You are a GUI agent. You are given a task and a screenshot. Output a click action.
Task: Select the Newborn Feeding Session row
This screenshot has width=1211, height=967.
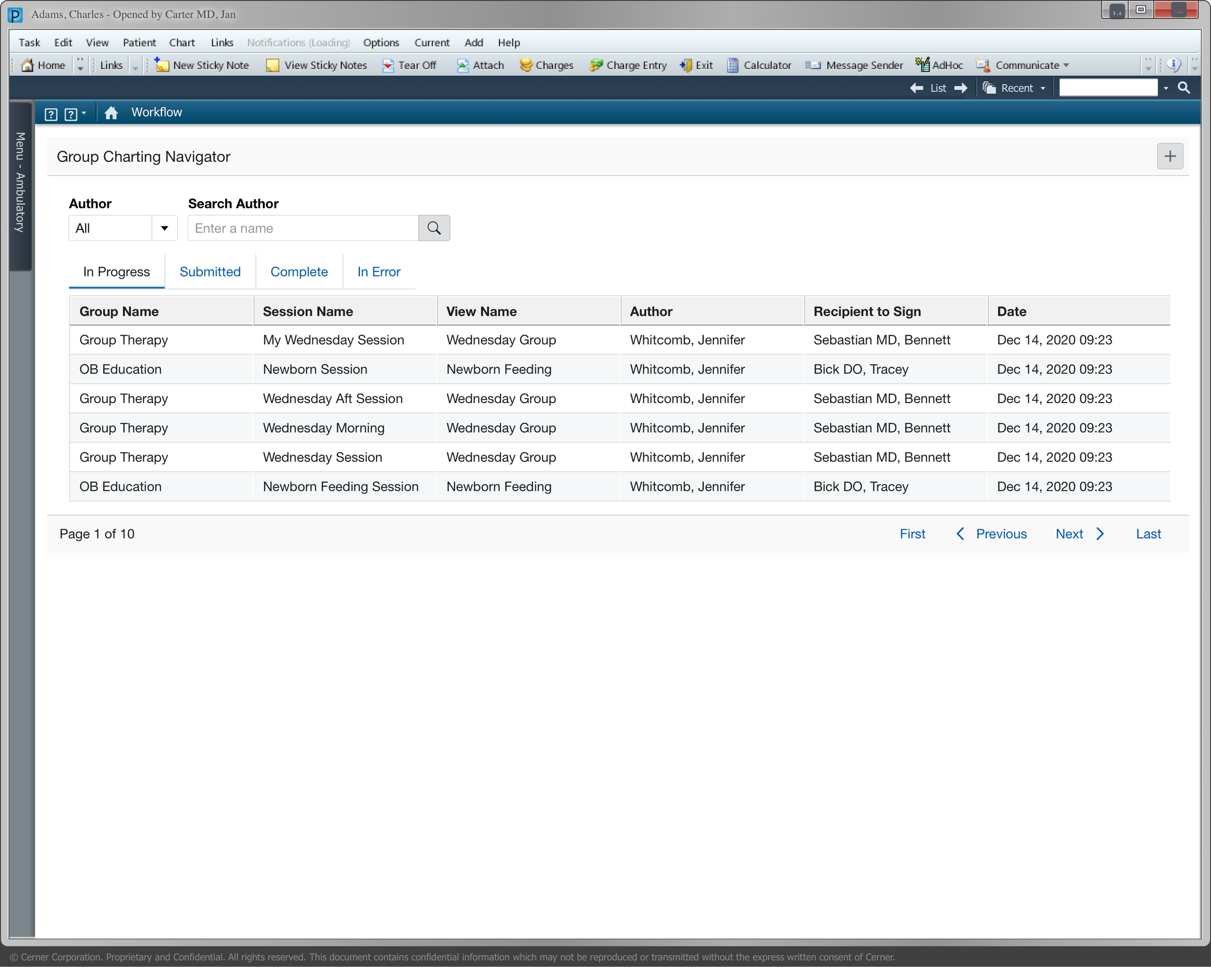[x=620, y=486]
